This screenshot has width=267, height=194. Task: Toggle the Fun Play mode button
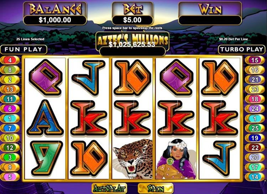[23, 49]
